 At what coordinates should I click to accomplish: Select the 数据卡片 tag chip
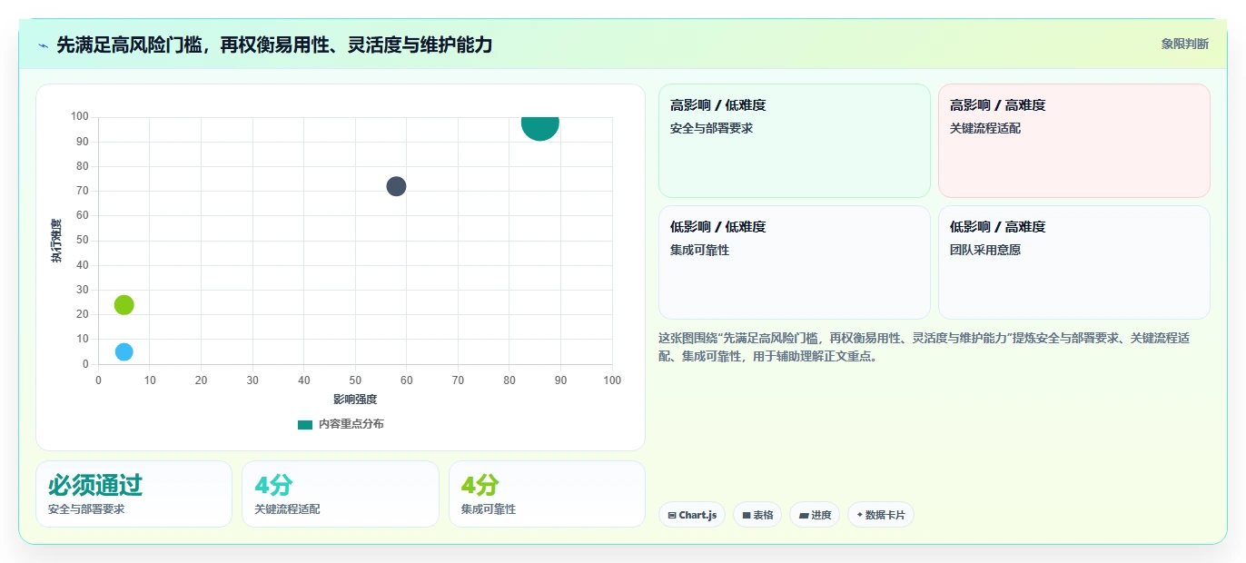(x=880, y=515)
